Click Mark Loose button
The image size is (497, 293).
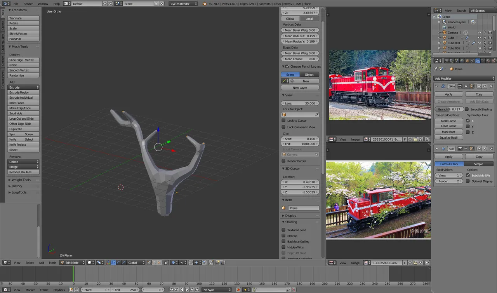(448, 121)
